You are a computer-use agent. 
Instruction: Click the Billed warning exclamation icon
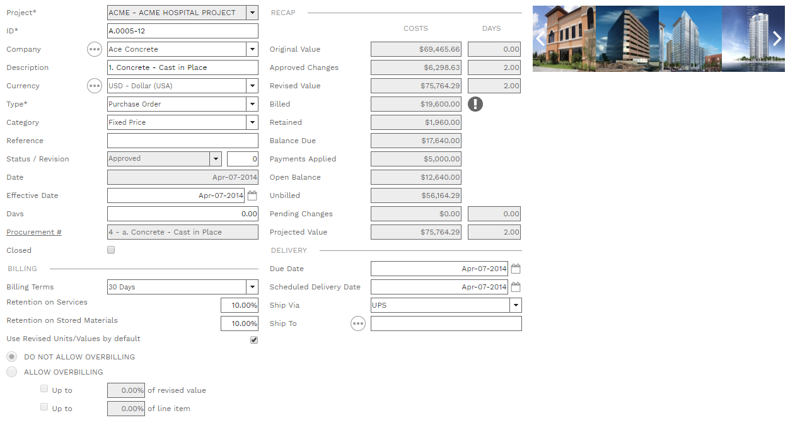click(x=475, y=104)
